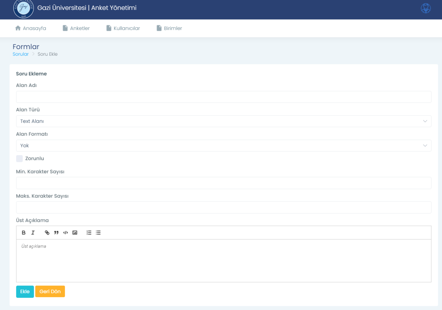The image size is (442, 310).
Task: Insert a blockquote in the editor
Action: point(56,233)
